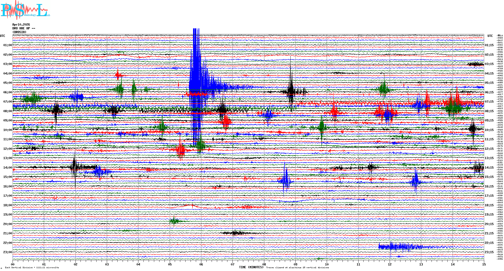Click the vertical division microvolts footnote
Viewport: 504px width, 271px height.
pyautogui.click(x=32, y=268)
